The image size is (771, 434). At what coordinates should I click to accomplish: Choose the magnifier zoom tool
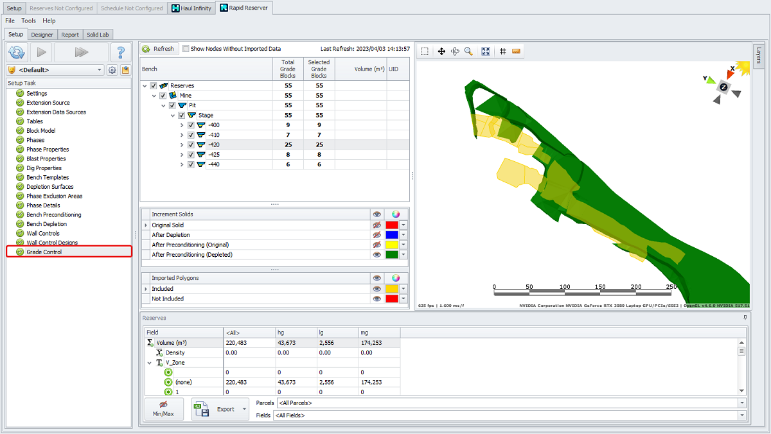click(x=468, y=51)
